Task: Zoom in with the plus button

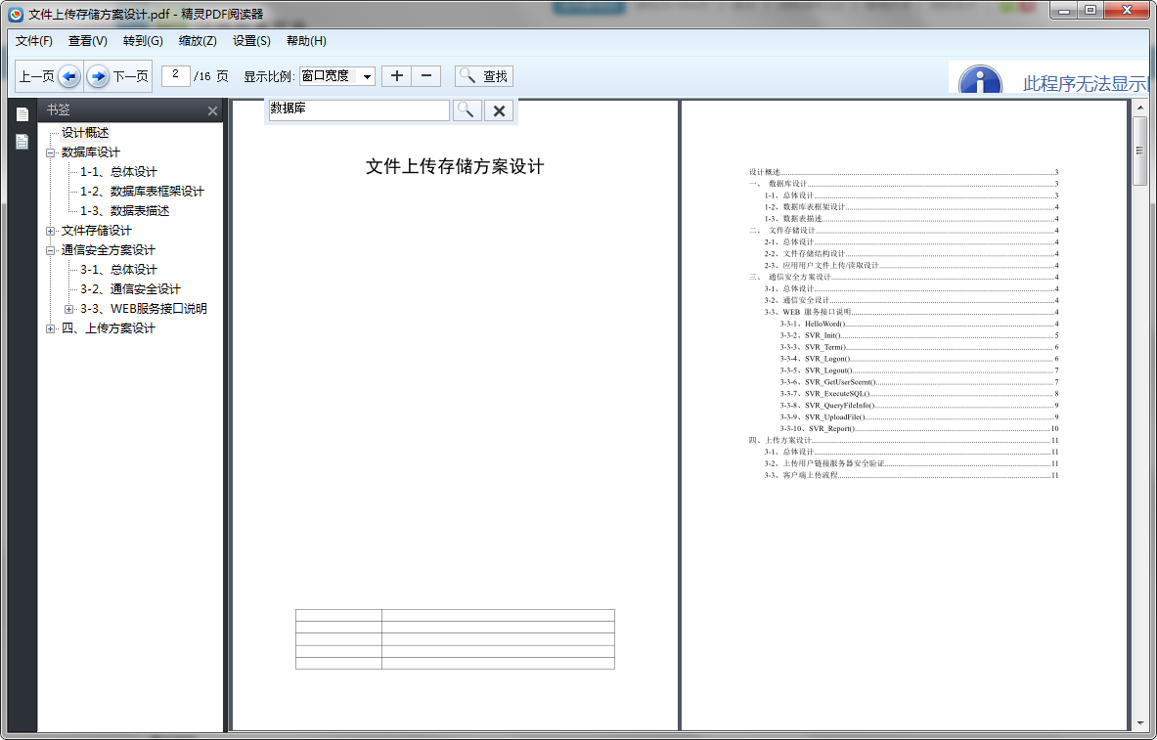Action: point(397,76)
